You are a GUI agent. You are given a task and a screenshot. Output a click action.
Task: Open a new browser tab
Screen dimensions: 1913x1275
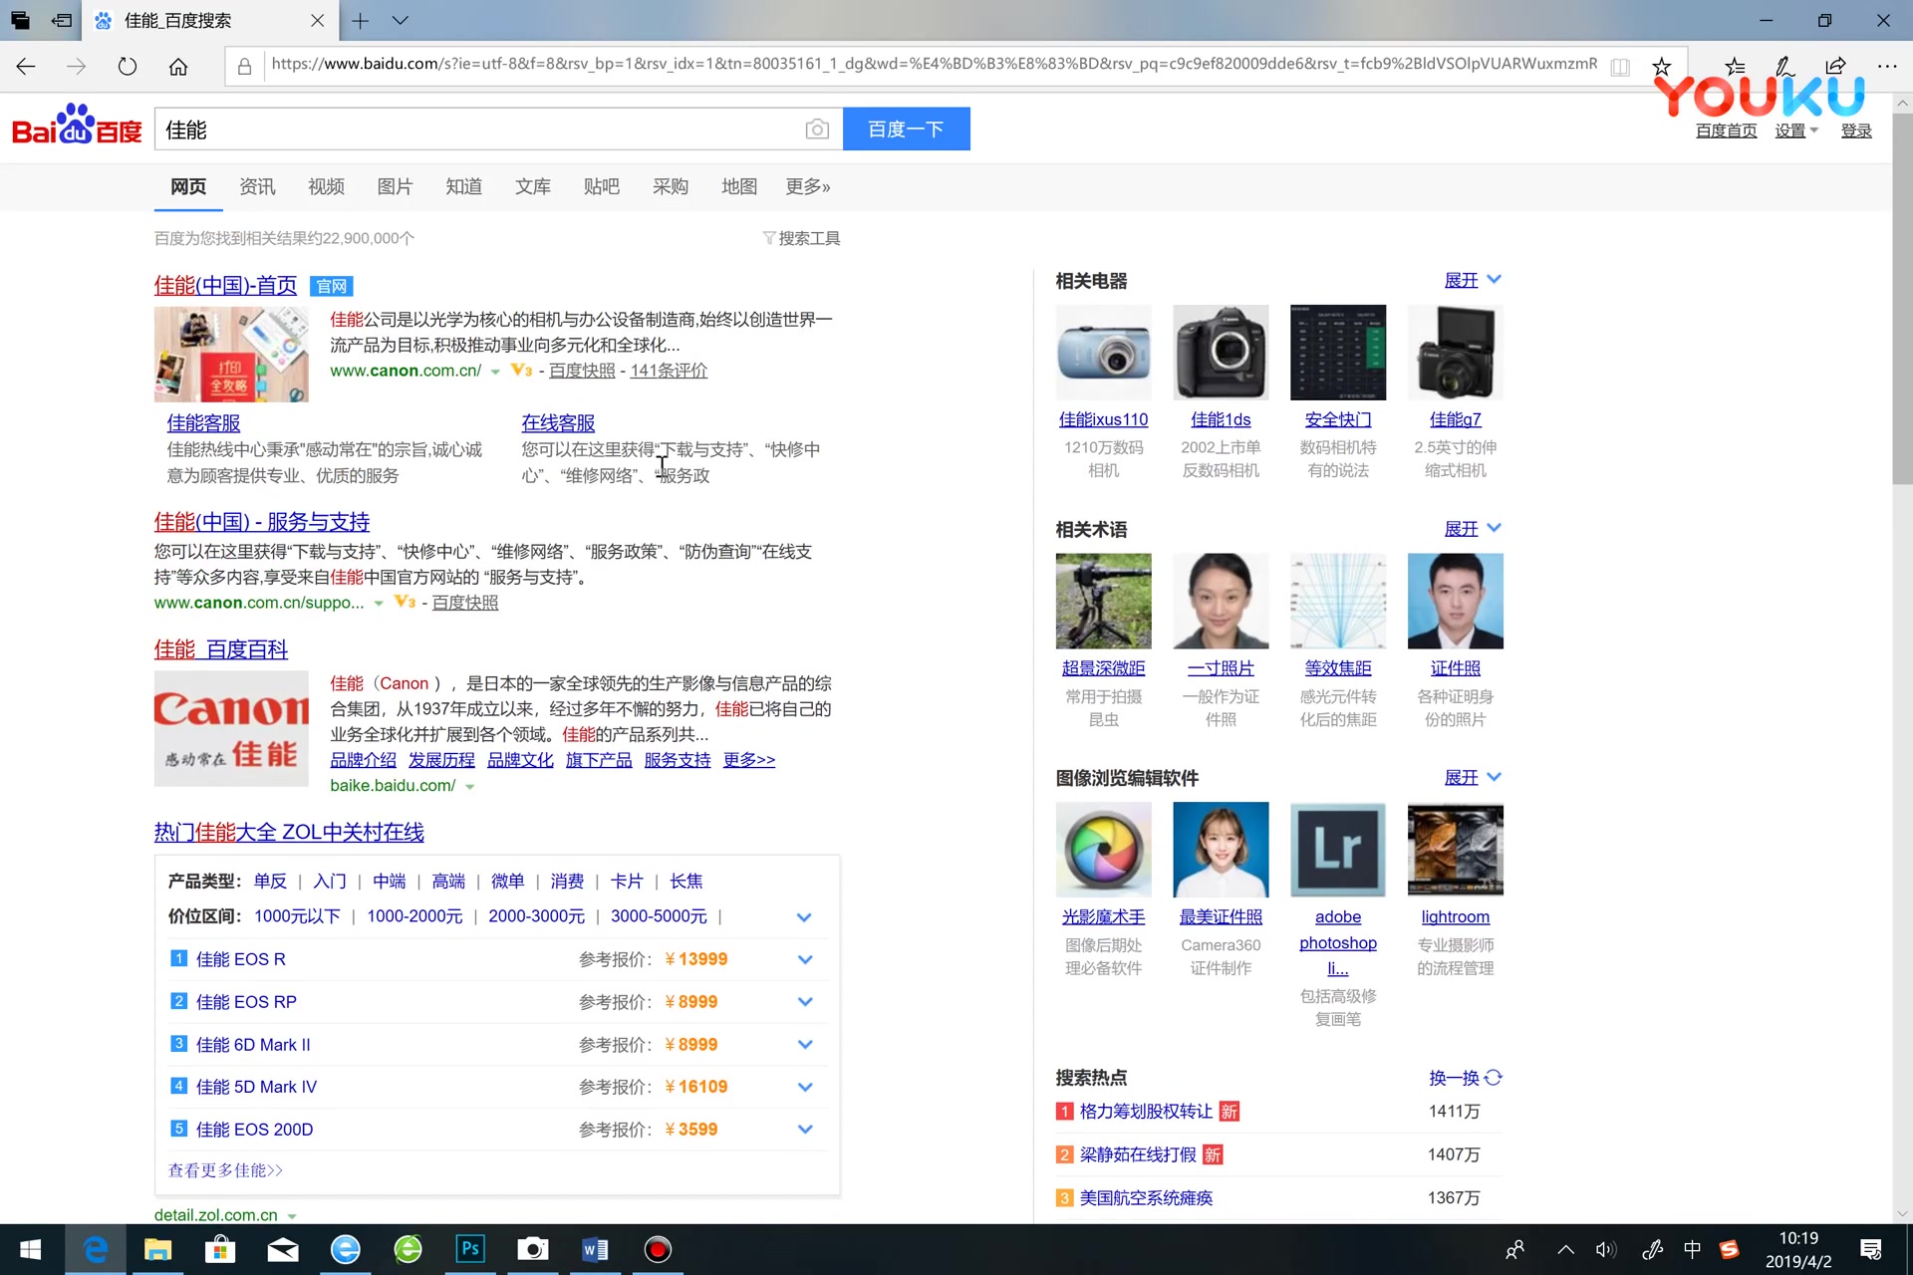[360, 20]
